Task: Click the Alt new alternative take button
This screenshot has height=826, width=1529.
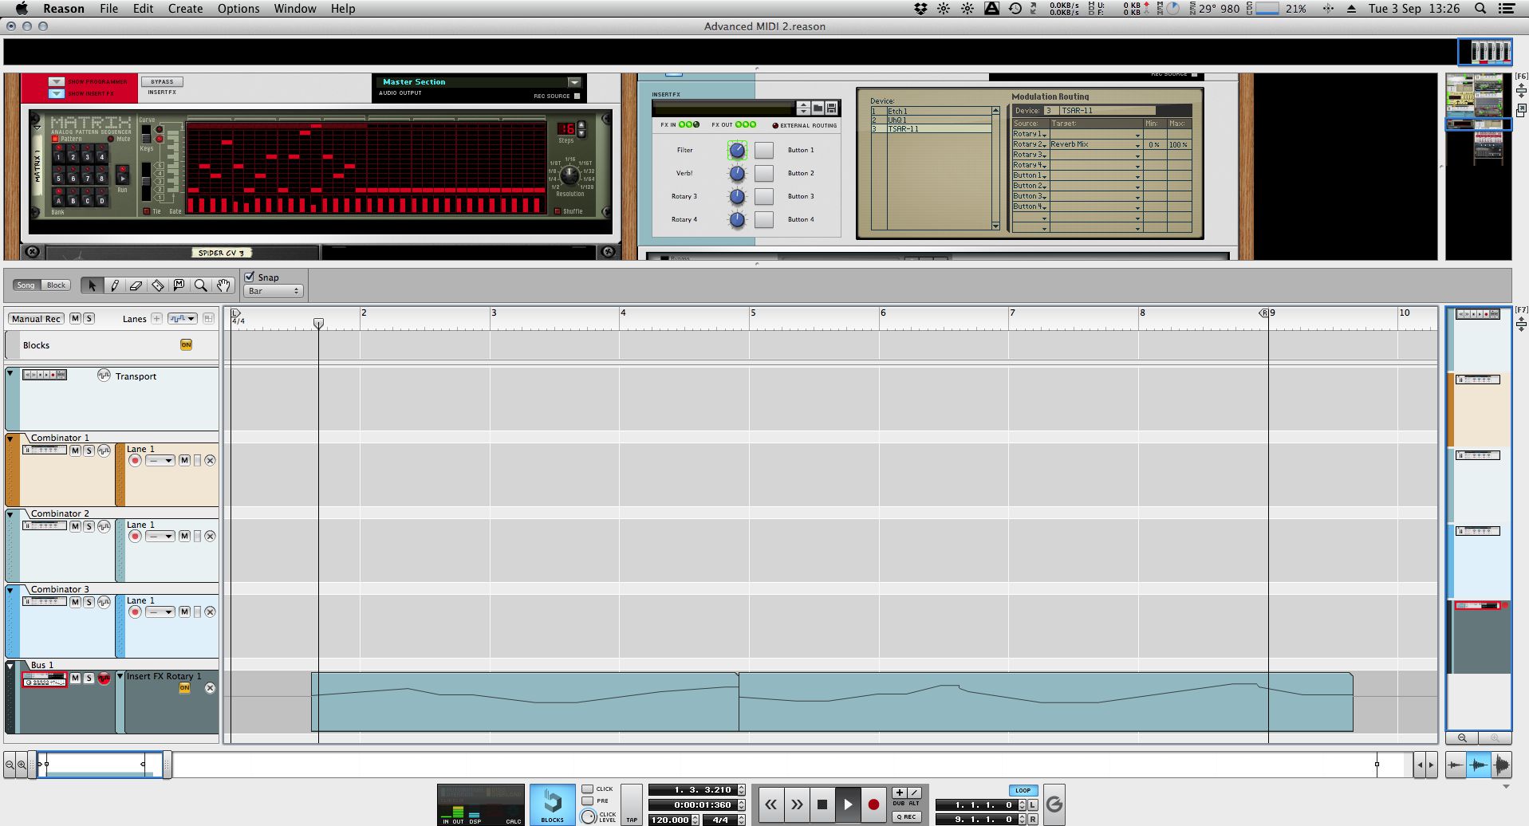Action: [x=914, y=793]
